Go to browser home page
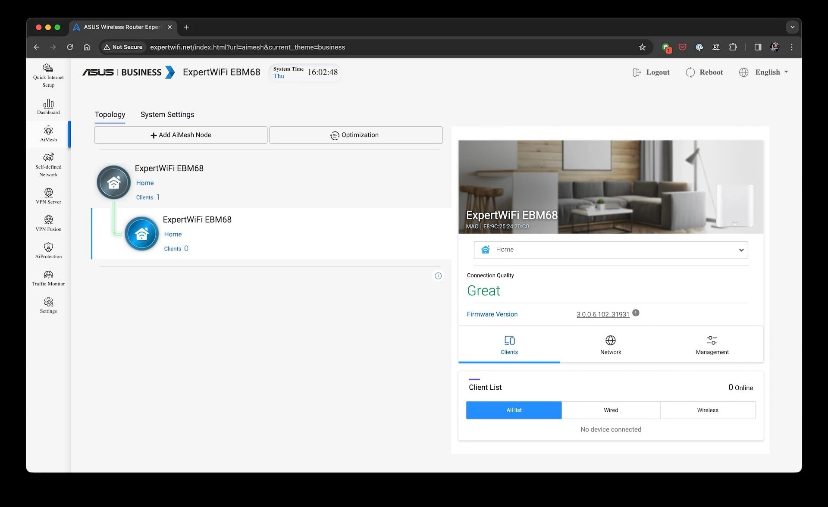828x507 pixels. 87,47
